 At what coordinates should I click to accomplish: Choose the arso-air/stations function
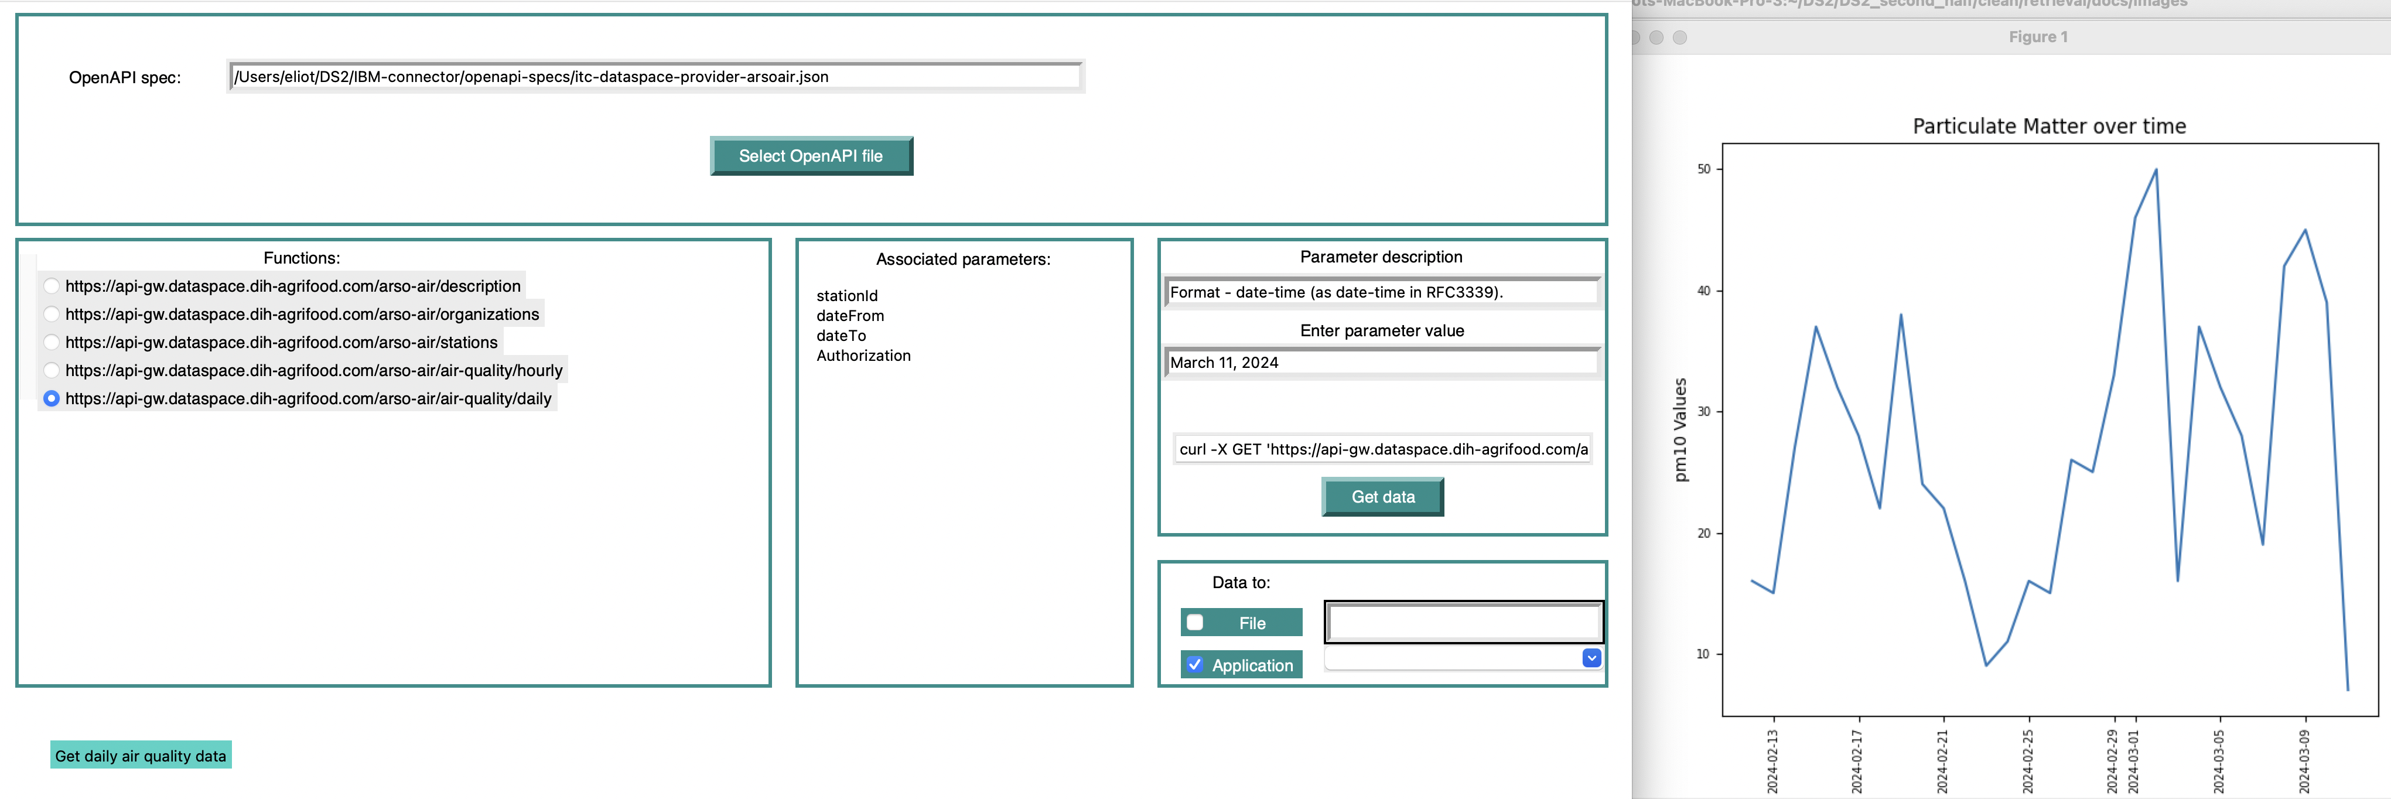52,343
